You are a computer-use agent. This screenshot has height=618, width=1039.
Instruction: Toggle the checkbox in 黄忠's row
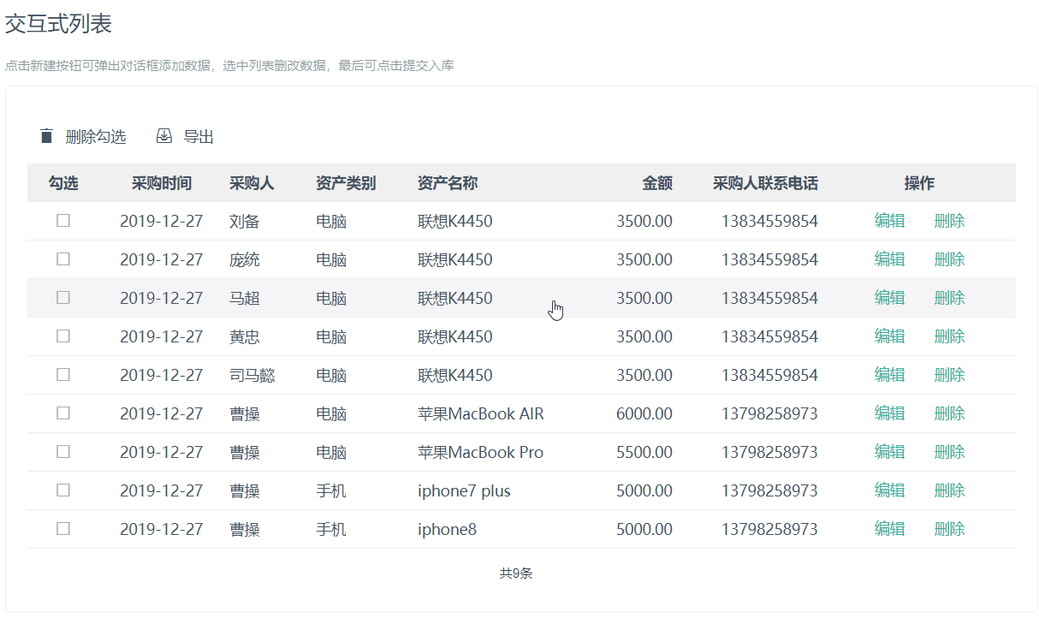(63, 336)
